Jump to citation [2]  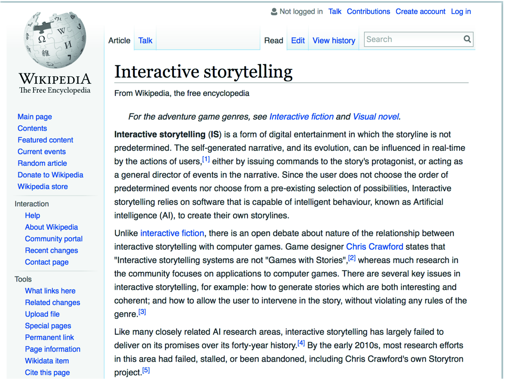pyautogui.click(x=352, y=258)
